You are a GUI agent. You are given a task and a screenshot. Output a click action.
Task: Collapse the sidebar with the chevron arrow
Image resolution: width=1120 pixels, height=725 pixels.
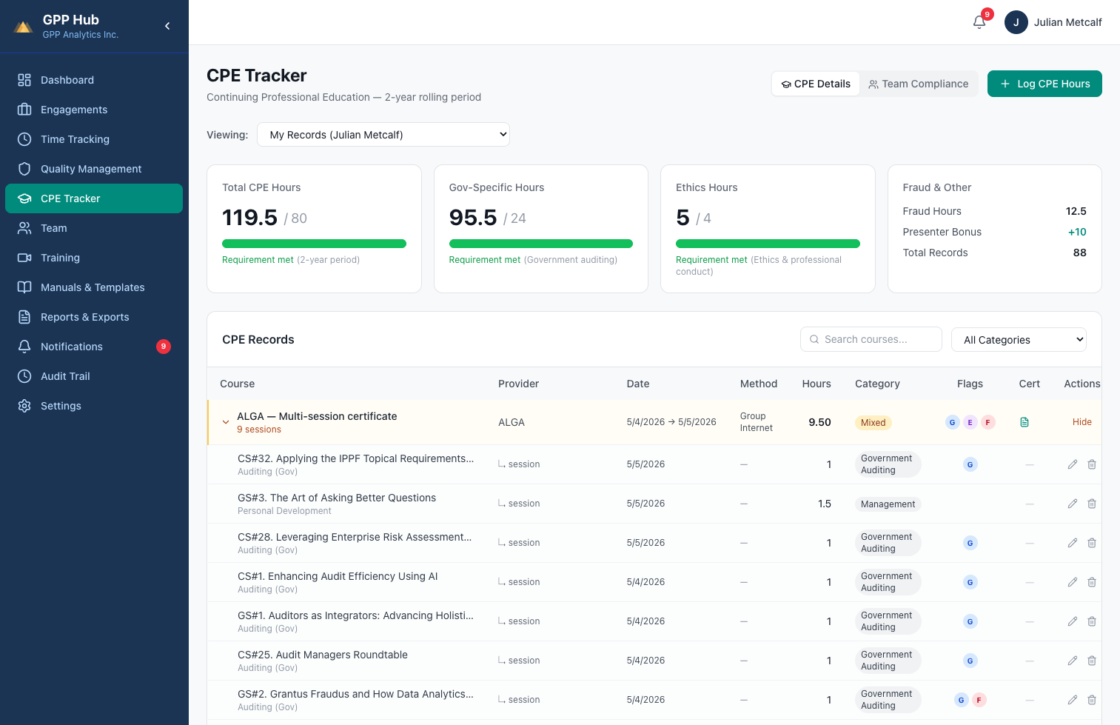tap(167, 26)
